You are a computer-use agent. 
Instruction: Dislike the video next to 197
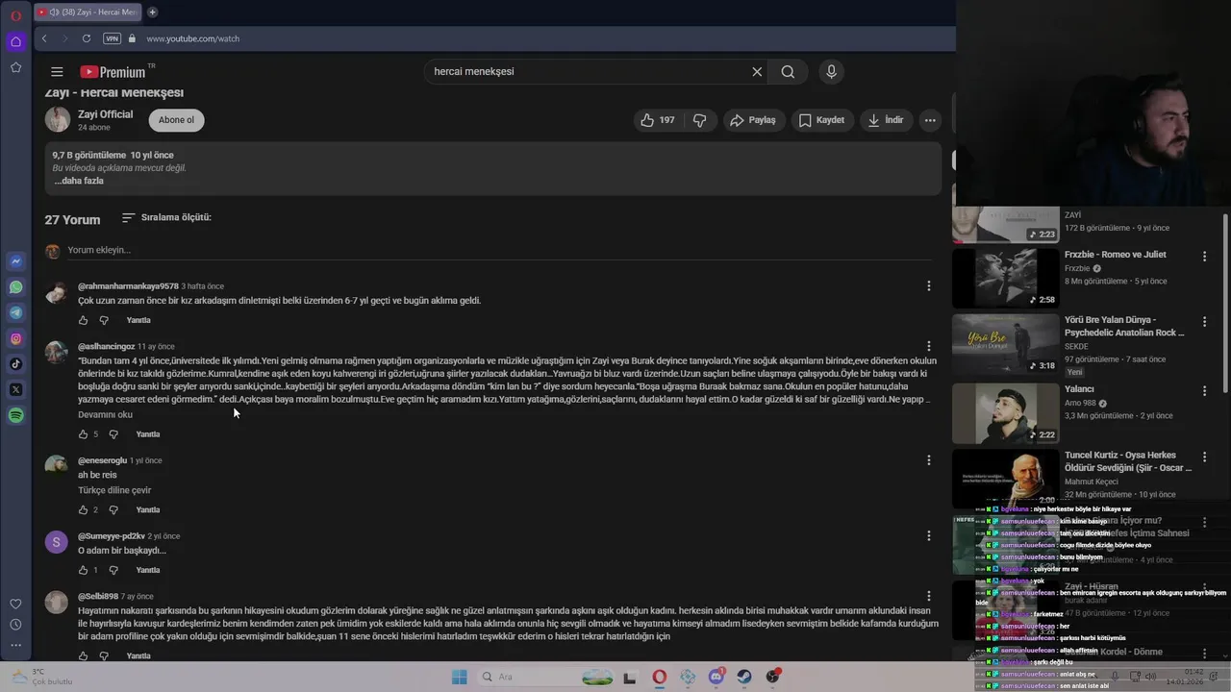click(x=700, y=120)
